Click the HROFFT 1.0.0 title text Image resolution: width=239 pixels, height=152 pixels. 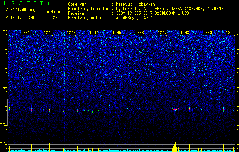point(30,3)
